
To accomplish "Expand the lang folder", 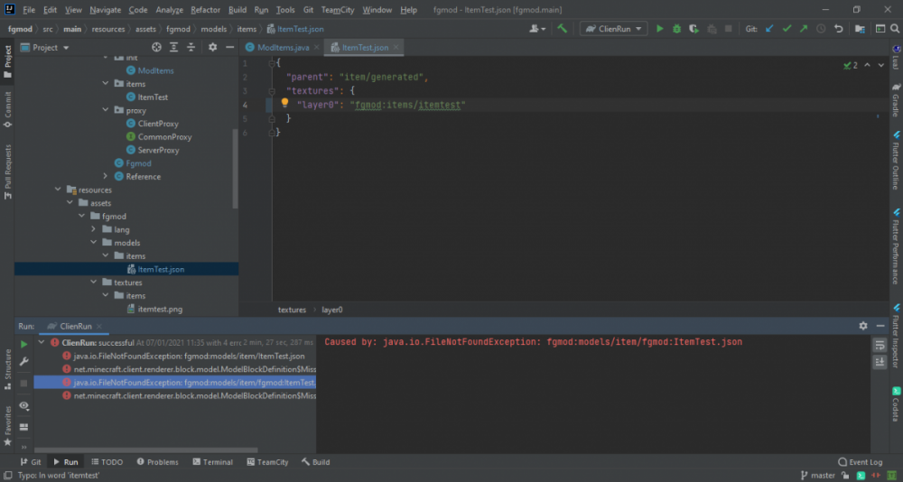I will coord(93,229).
